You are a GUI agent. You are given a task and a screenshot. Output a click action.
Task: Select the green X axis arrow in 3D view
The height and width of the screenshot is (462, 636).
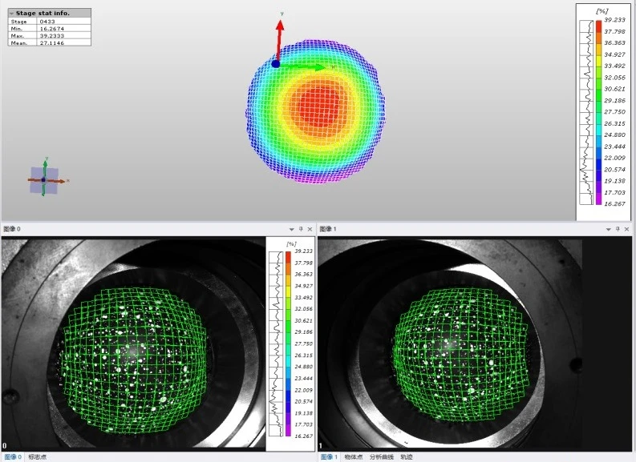[302, 66]
